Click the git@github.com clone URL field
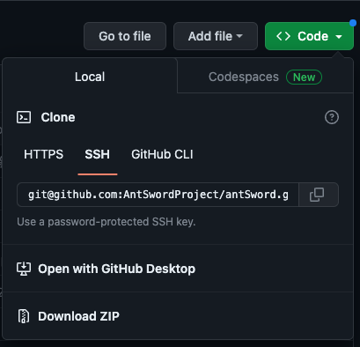The height and width of the screenshot is (347, 360). [158, 195]
